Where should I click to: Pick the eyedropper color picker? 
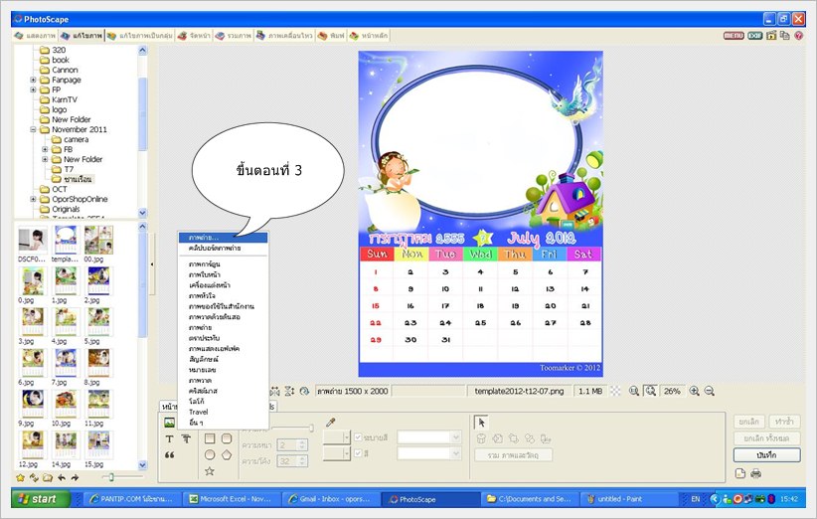pyautogui.click(x=330, y=423)
